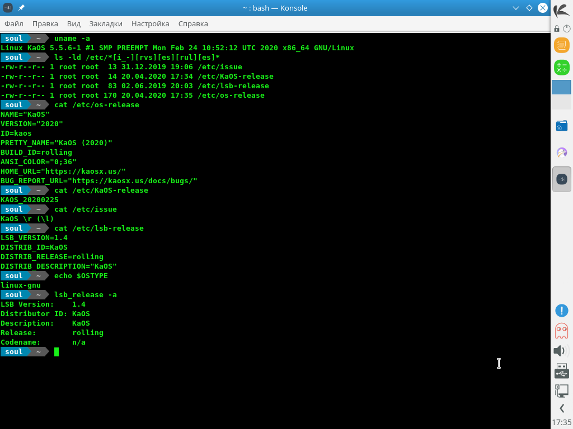Image resolution: width=573 pixels, height=429 pixels.
Task: Click the lsb_release -a command
Action: (x=86, y=294)
